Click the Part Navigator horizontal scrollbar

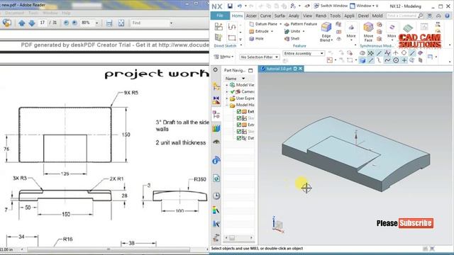(238, 238)
